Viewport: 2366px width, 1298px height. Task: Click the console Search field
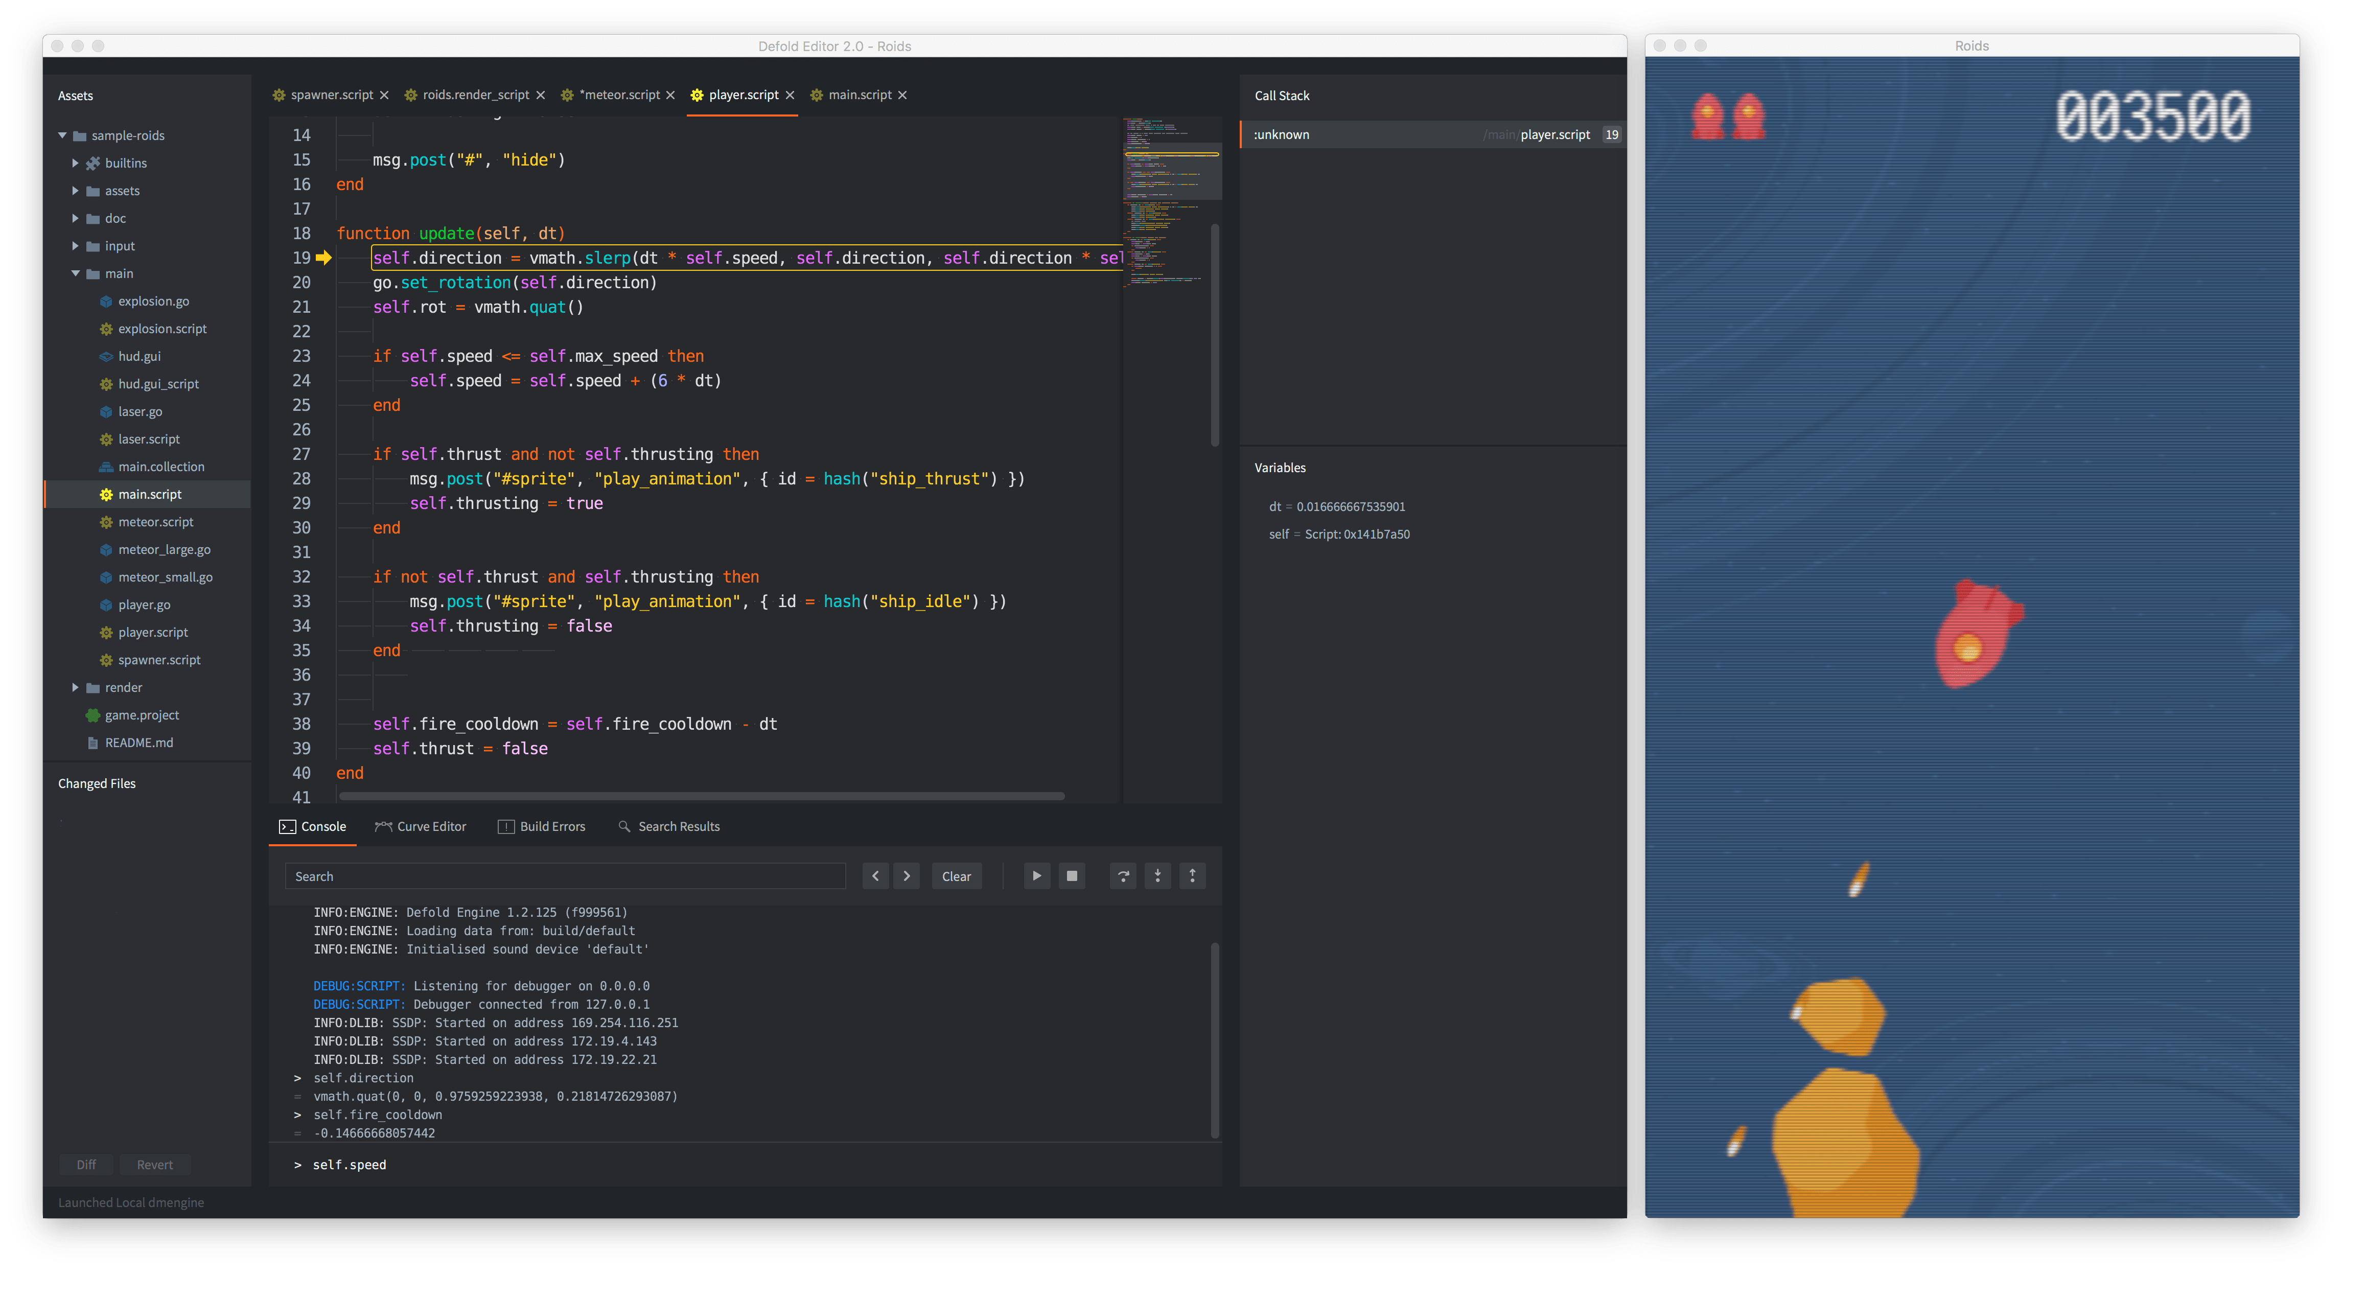click(565, 876)
